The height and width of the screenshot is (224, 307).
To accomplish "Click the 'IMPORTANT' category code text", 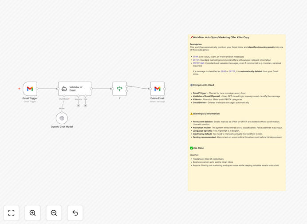I will pos(199,63).
